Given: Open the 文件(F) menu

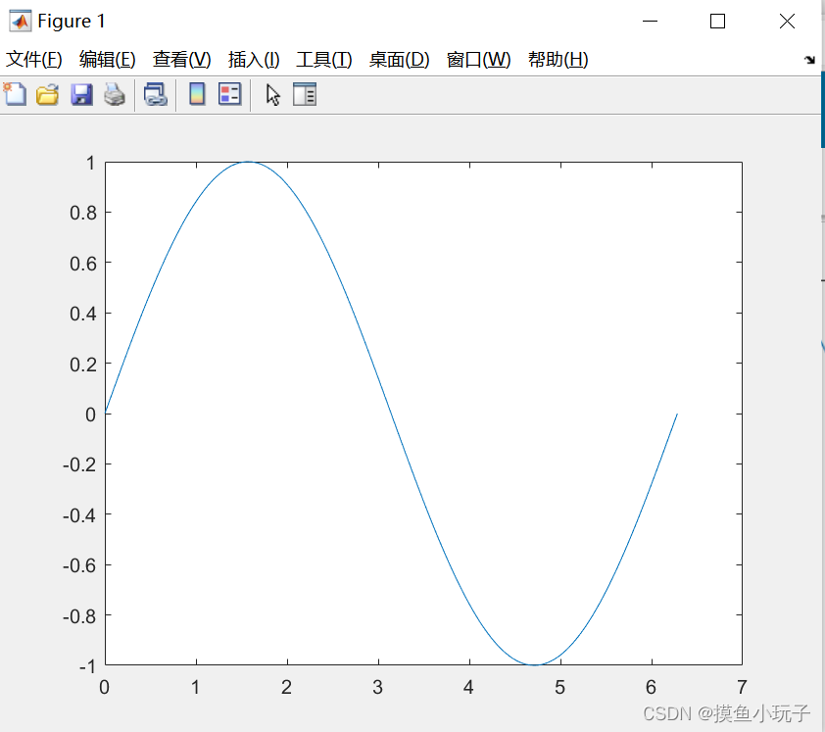Looking at the screenshot, I should [x=33, y=60].
